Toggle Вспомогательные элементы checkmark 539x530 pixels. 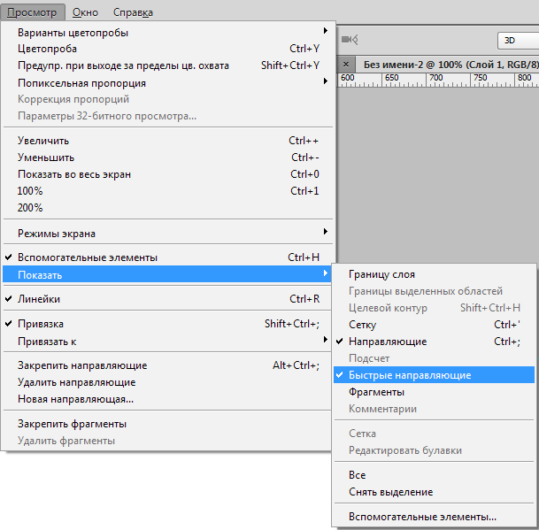coord(168,257)
